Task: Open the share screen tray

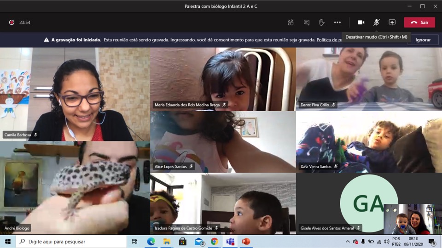Action: pyautogui.click(x=392, y=23)
